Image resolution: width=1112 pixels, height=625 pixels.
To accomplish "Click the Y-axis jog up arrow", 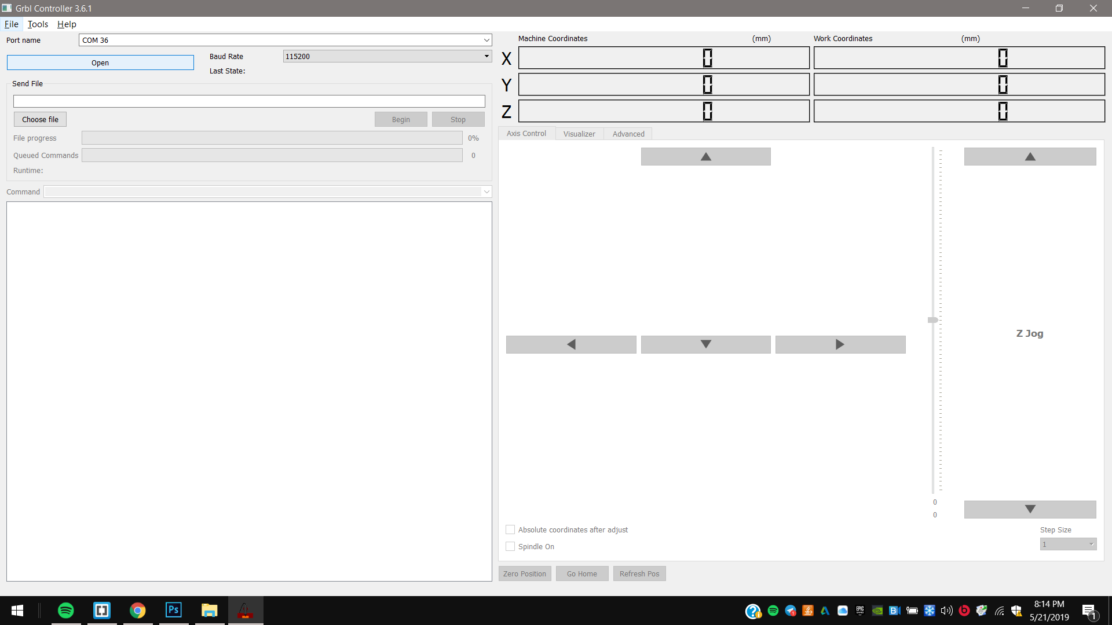I will [705, 157].
